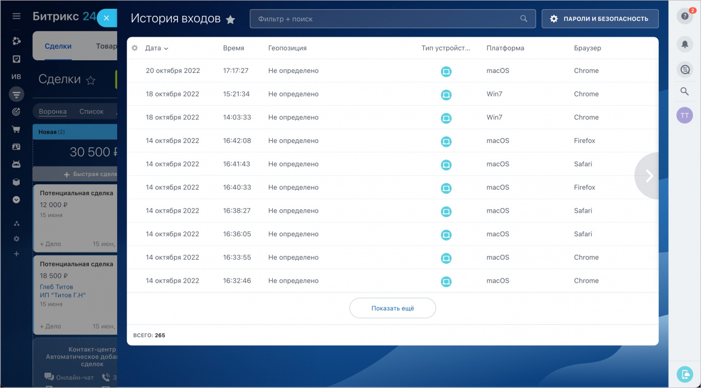
Task: Click the right arrow to go to next panel
Action: 650,176
